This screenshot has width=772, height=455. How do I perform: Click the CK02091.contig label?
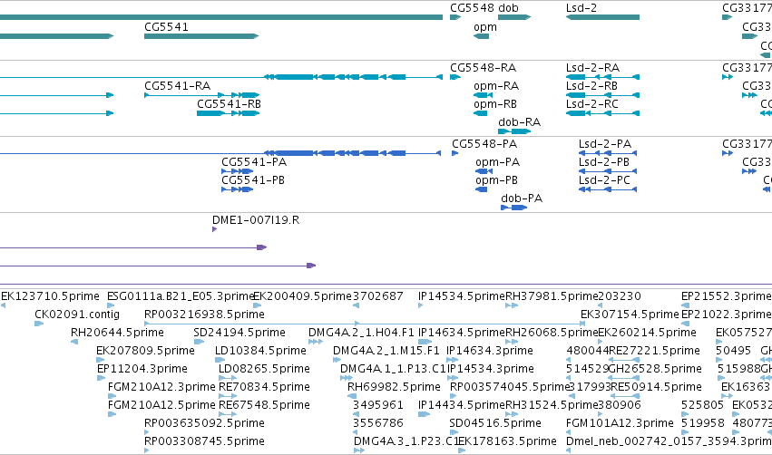[x=77, y=315]
